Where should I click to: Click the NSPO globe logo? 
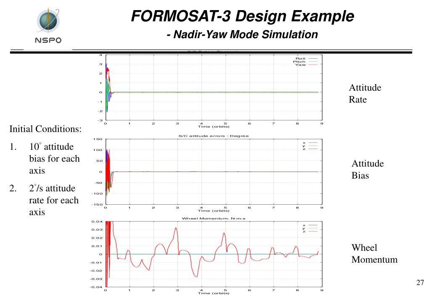48,21
